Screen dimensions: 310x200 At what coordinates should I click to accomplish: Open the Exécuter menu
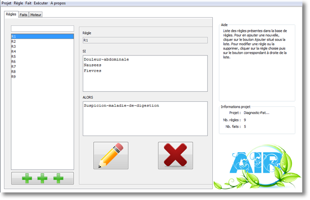point(41,3)
